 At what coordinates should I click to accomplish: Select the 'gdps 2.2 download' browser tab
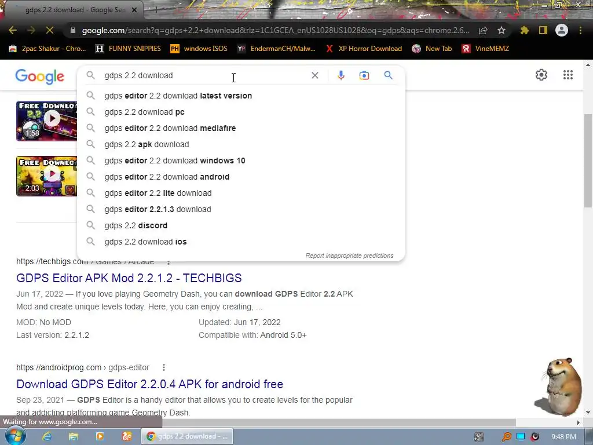[75, 10]
